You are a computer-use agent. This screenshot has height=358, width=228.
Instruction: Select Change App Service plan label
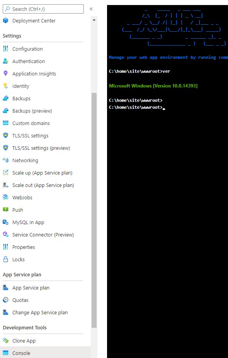click(x=40, y=313)
